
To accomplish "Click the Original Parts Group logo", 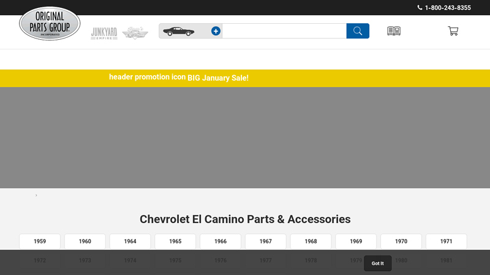I will pyautogui.click(x=50, y=23).
